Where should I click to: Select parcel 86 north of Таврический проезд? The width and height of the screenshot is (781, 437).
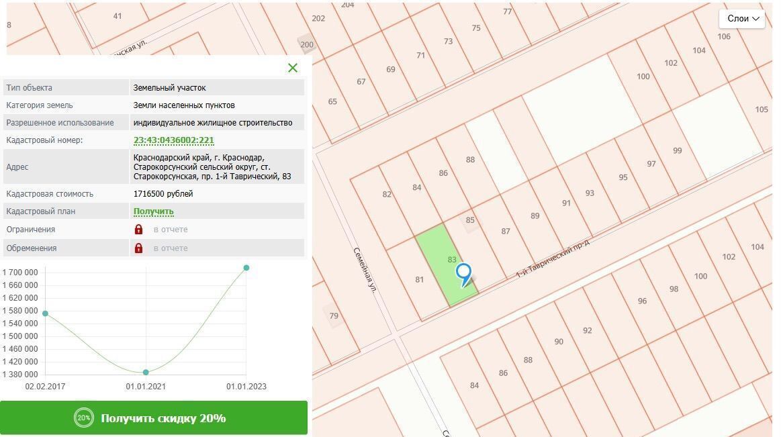click(x=443, y=173)
